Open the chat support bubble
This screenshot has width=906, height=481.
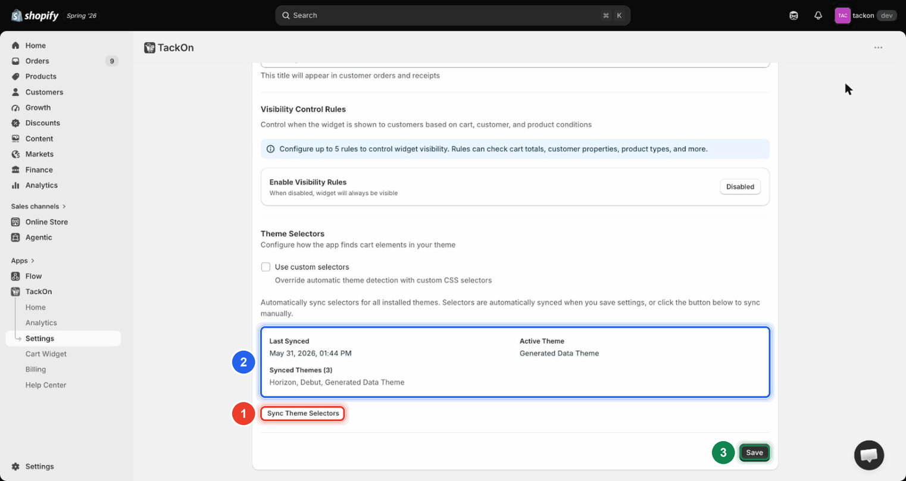coord(869,455)
